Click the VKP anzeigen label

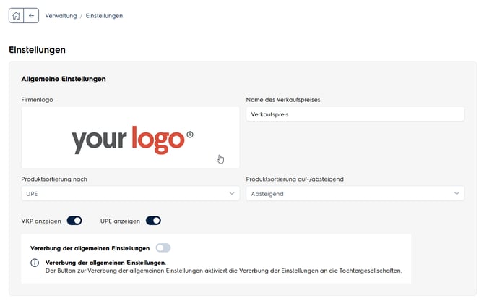[x=41, y=221]
